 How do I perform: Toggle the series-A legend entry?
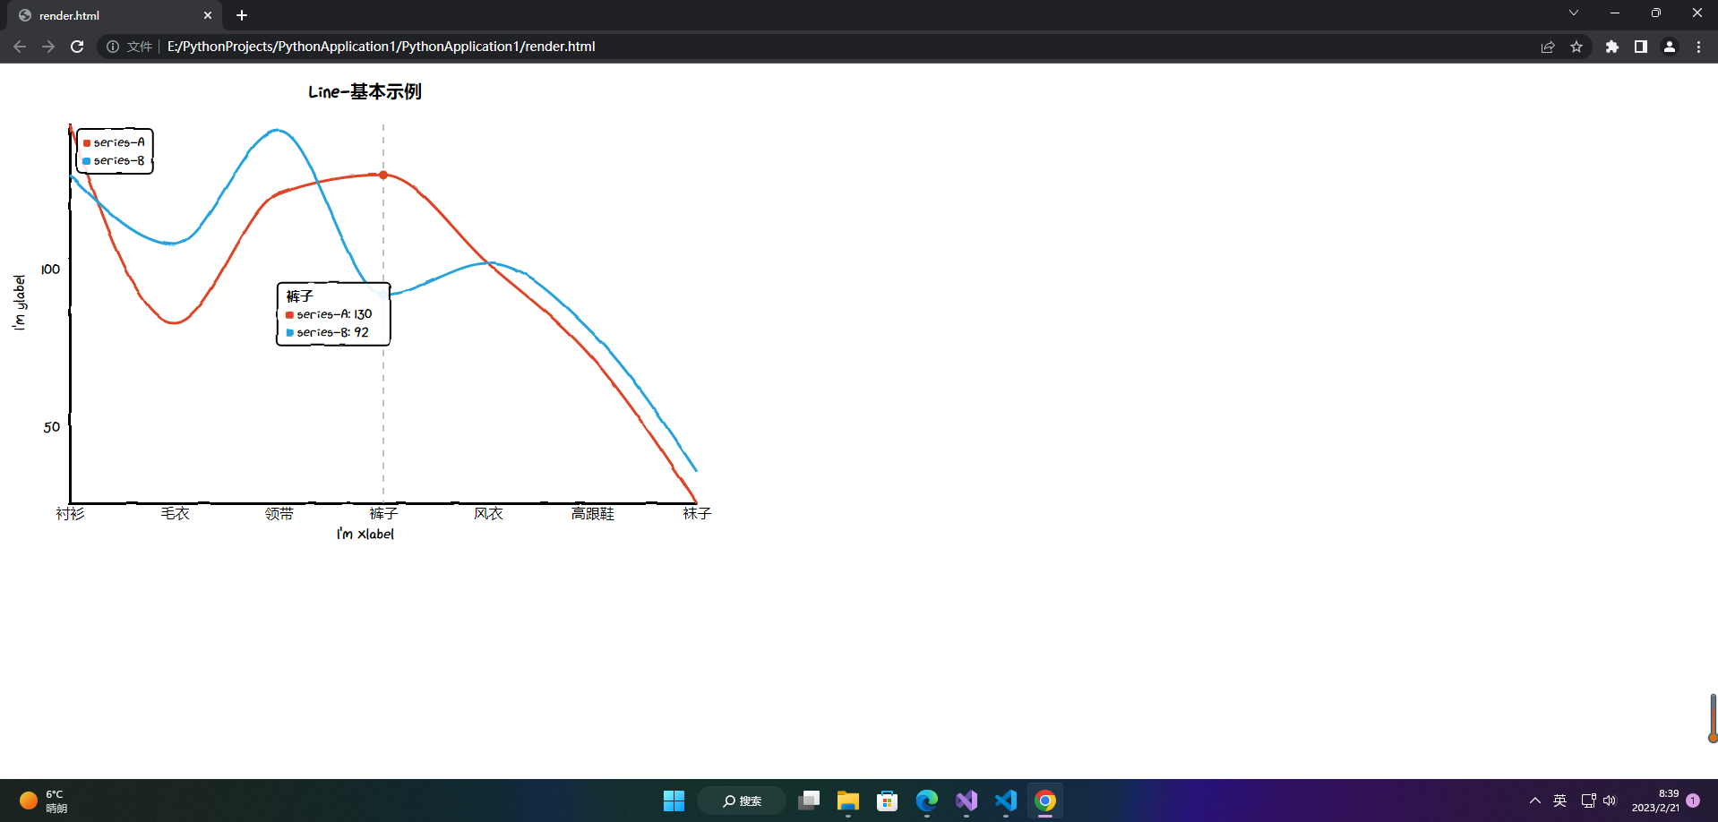pyautogui.click(x=114, y=142)
